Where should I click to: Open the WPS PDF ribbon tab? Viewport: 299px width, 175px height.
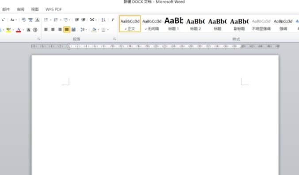pyautogui.click(x=54, y=9)
